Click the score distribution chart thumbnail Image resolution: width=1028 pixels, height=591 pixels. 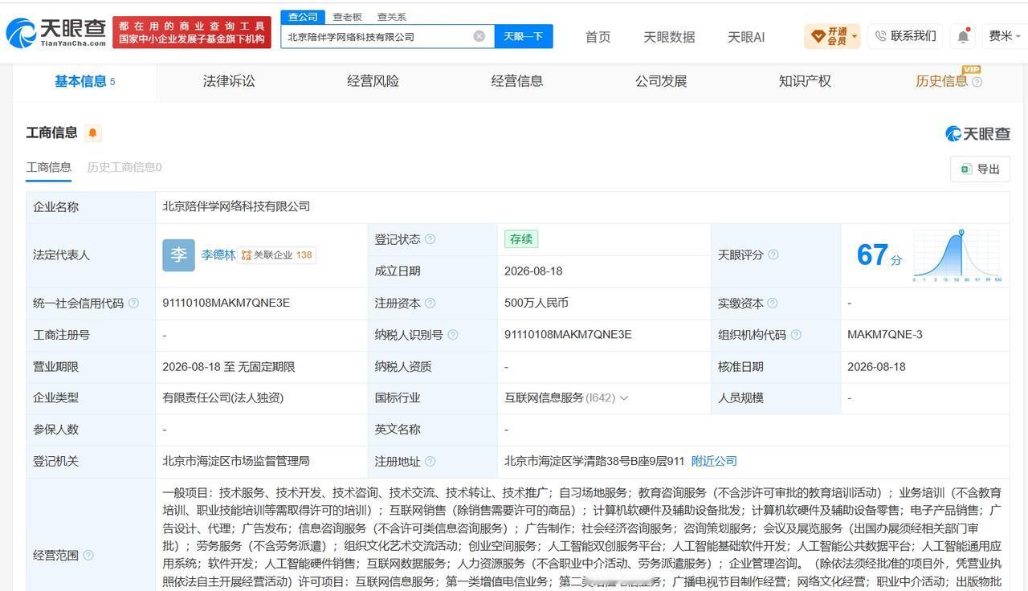(x=957, y=255)
